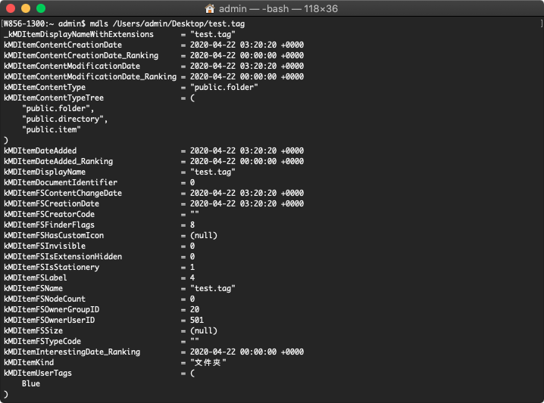This screenshot has width=544, height=403.
Task: Click the command 'mdls /Users/admin/Desktop/test.tag'
Action: (167, 24)
